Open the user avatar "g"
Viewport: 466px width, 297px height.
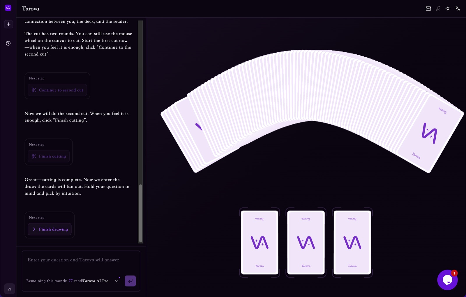(x=10, y=289)
